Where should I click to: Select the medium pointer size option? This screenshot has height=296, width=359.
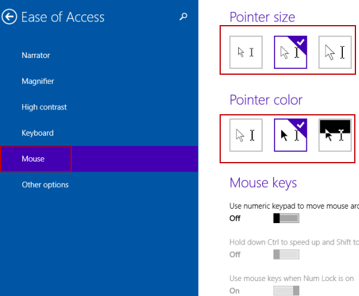click(x=290, y=52)
